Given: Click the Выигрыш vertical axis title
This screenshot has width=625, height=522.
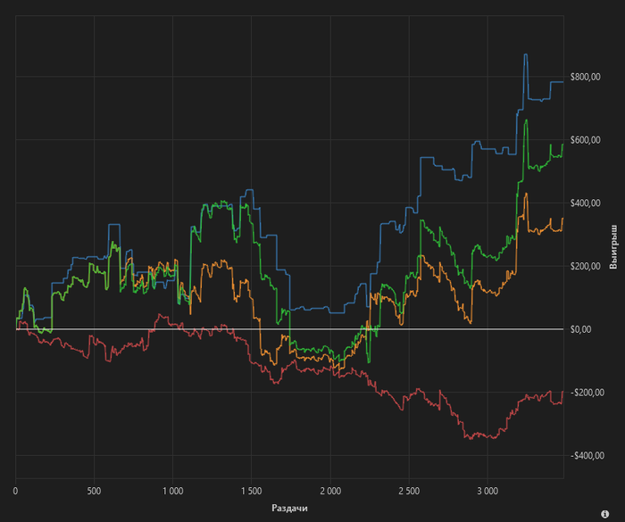Looking at the screenshot, I should 613,247.
